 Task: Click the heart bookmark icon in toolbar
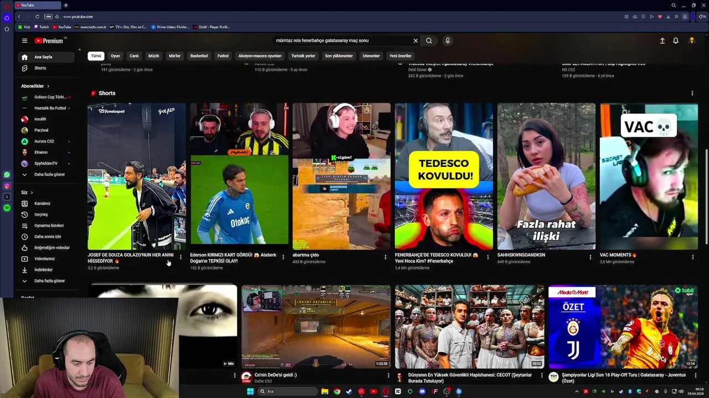[660, 17]
